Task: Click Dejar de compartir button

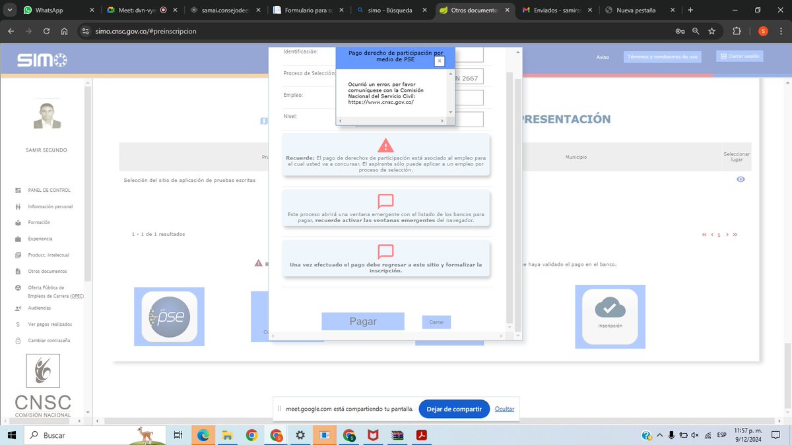Action: tap(454, 409)
